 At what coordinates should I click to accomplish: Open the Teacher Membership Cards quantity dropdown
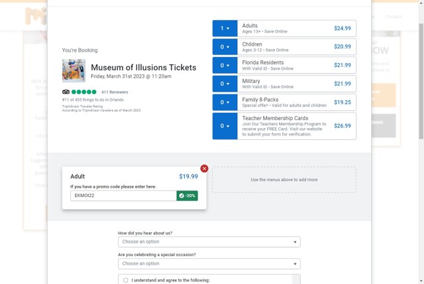click(x=225, y=126)
